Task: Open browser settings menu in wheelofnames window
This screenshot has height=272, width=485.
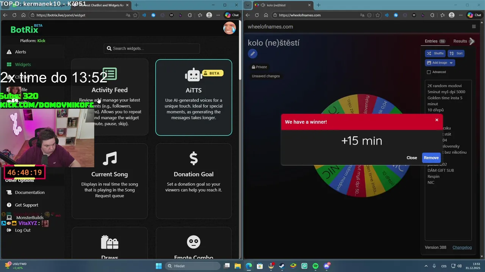Action: pos(461,15)
